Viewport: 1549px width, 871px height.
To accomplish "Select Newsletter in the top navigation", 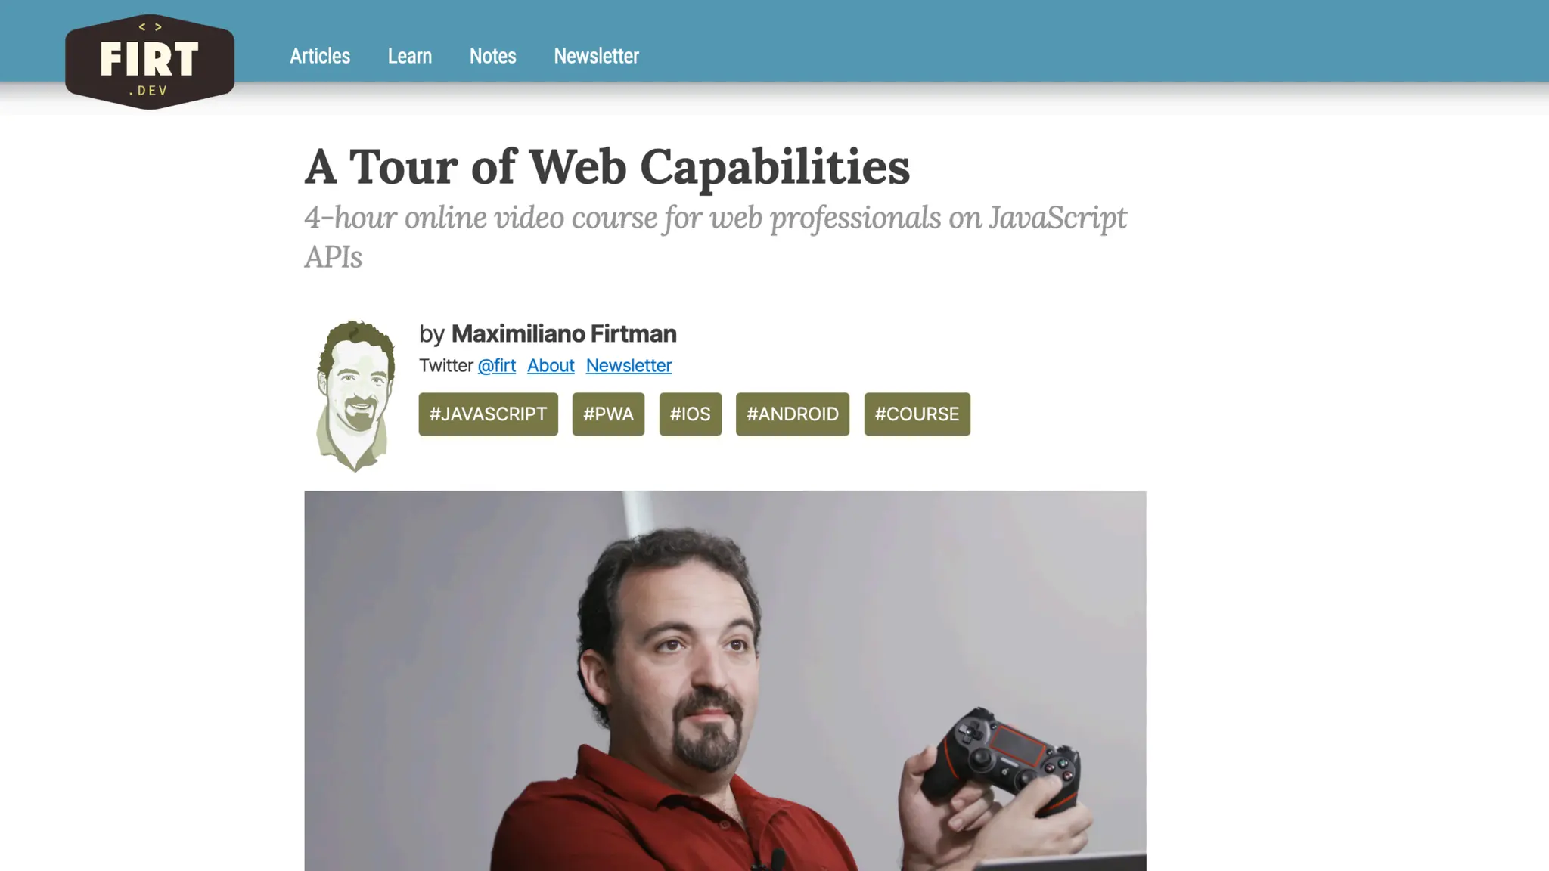I will click(597, 56).
